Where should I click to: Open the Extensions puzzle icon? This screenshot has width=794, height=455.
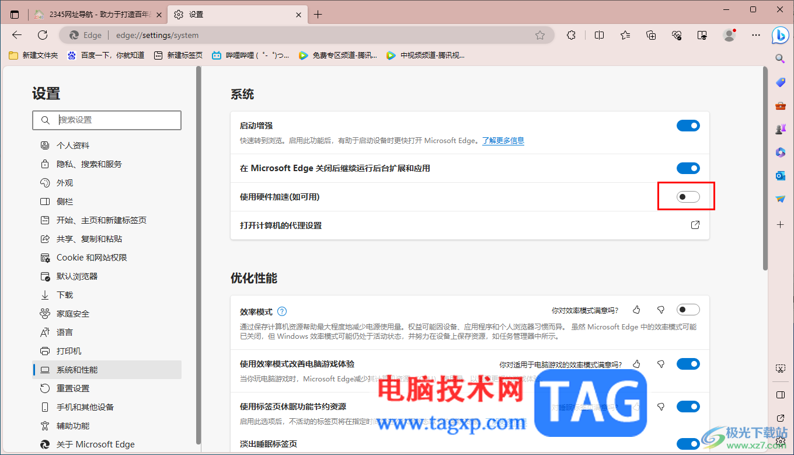pos(572,35)
